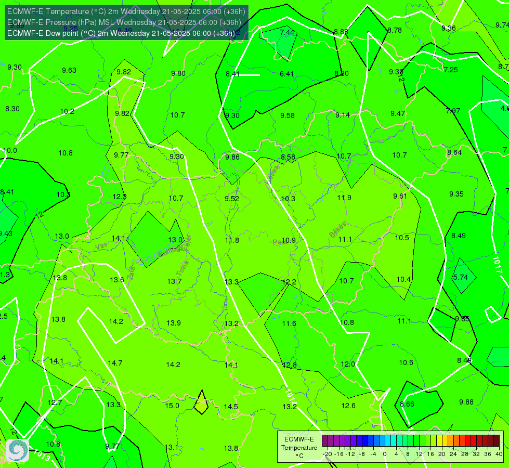Screen dimensions: 509x468
Task: Click the cyan swatch above legend 0
Action: point(387,441)
